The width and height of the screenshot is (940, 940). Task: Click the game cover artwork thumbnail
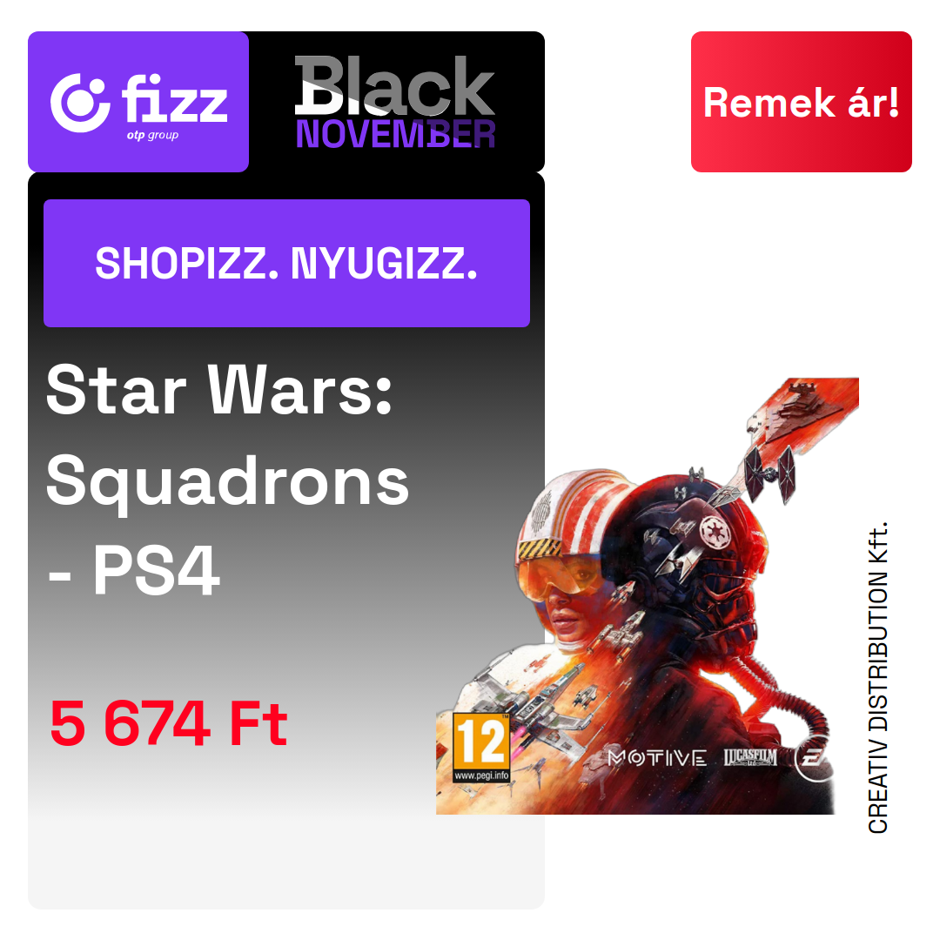[x=648, y=596]
